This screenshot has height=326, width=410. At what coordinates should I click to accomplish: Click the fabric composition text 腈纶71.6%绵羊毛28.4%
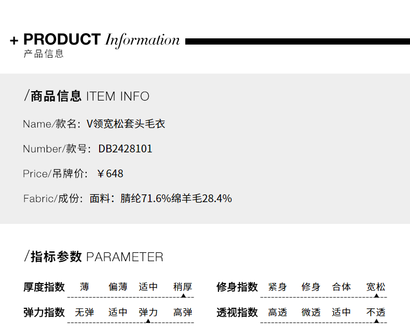point(176,199)
